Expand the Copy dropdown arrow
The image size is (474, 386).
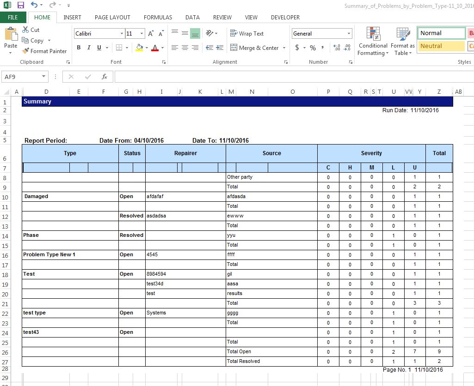pyautogui.click(x=49, y=41)
